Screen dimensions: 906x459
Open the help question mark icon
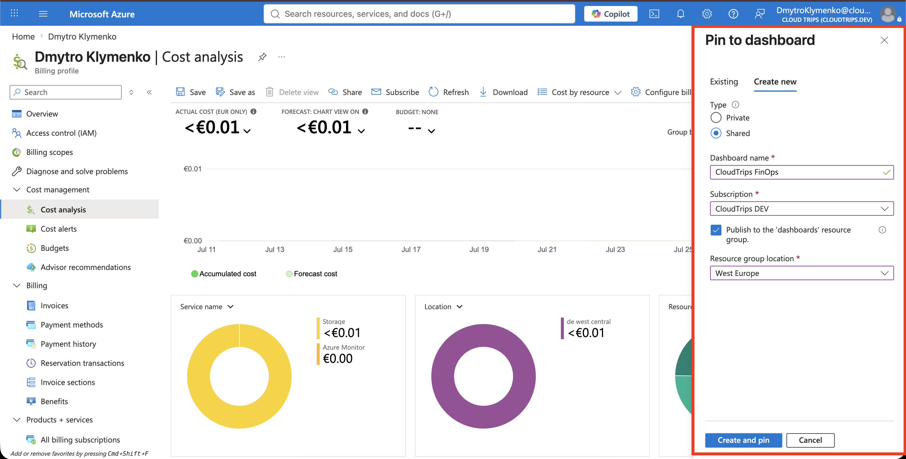(x=733, y=14)
